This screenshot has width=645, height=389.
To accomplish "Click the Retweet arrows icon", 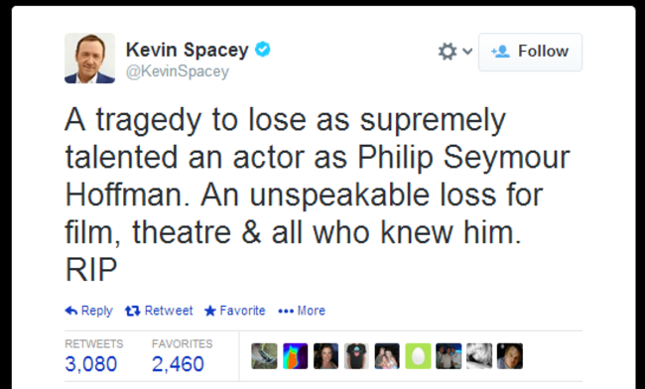I will 132,311.
